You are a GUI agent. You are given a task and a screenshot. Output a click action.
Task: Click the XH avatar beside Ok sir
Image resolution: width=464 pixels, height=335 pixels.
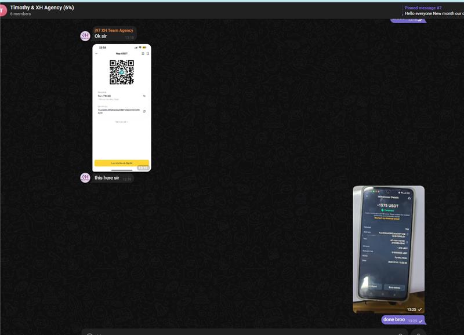(x=85, y=36)
